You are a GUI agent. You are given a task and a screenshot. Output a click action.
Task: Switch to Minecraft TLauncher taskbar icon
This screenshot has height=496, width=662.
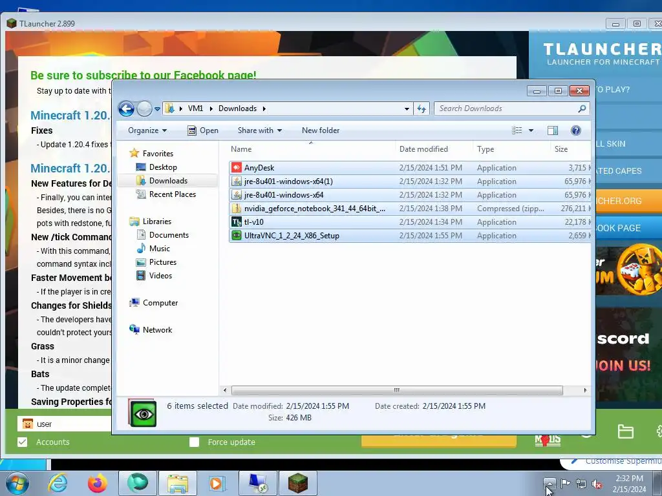[298, 483]
